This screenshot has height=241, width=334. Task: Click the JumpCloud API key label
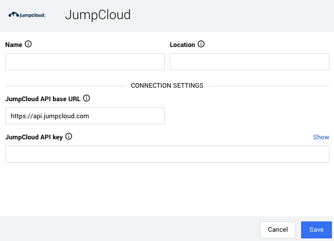coord(34,137)
